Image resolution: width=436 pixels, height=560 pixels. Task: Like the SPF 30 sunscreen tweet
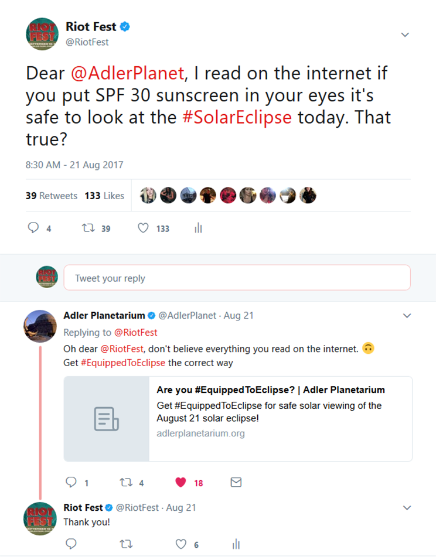tap(143, 228)
